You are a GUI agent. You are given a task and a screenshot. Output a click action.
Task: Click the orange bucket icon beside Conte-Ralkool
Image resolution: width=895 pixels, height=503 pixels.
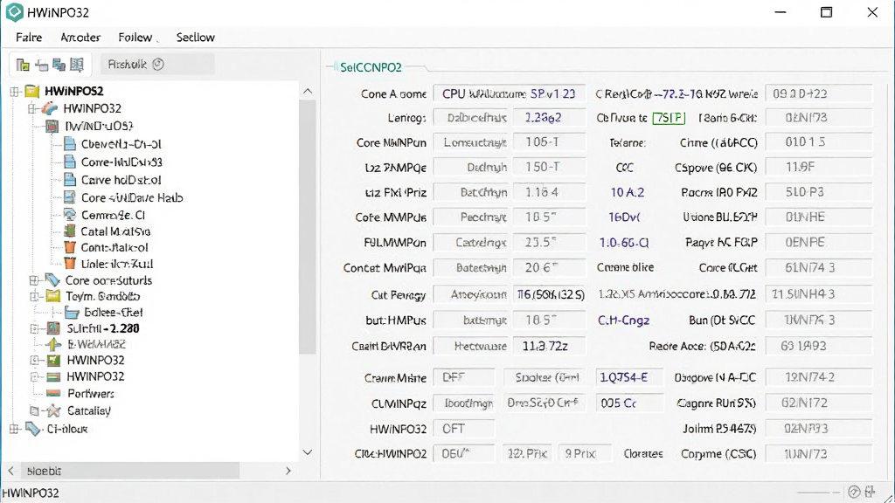pos(70,247)
